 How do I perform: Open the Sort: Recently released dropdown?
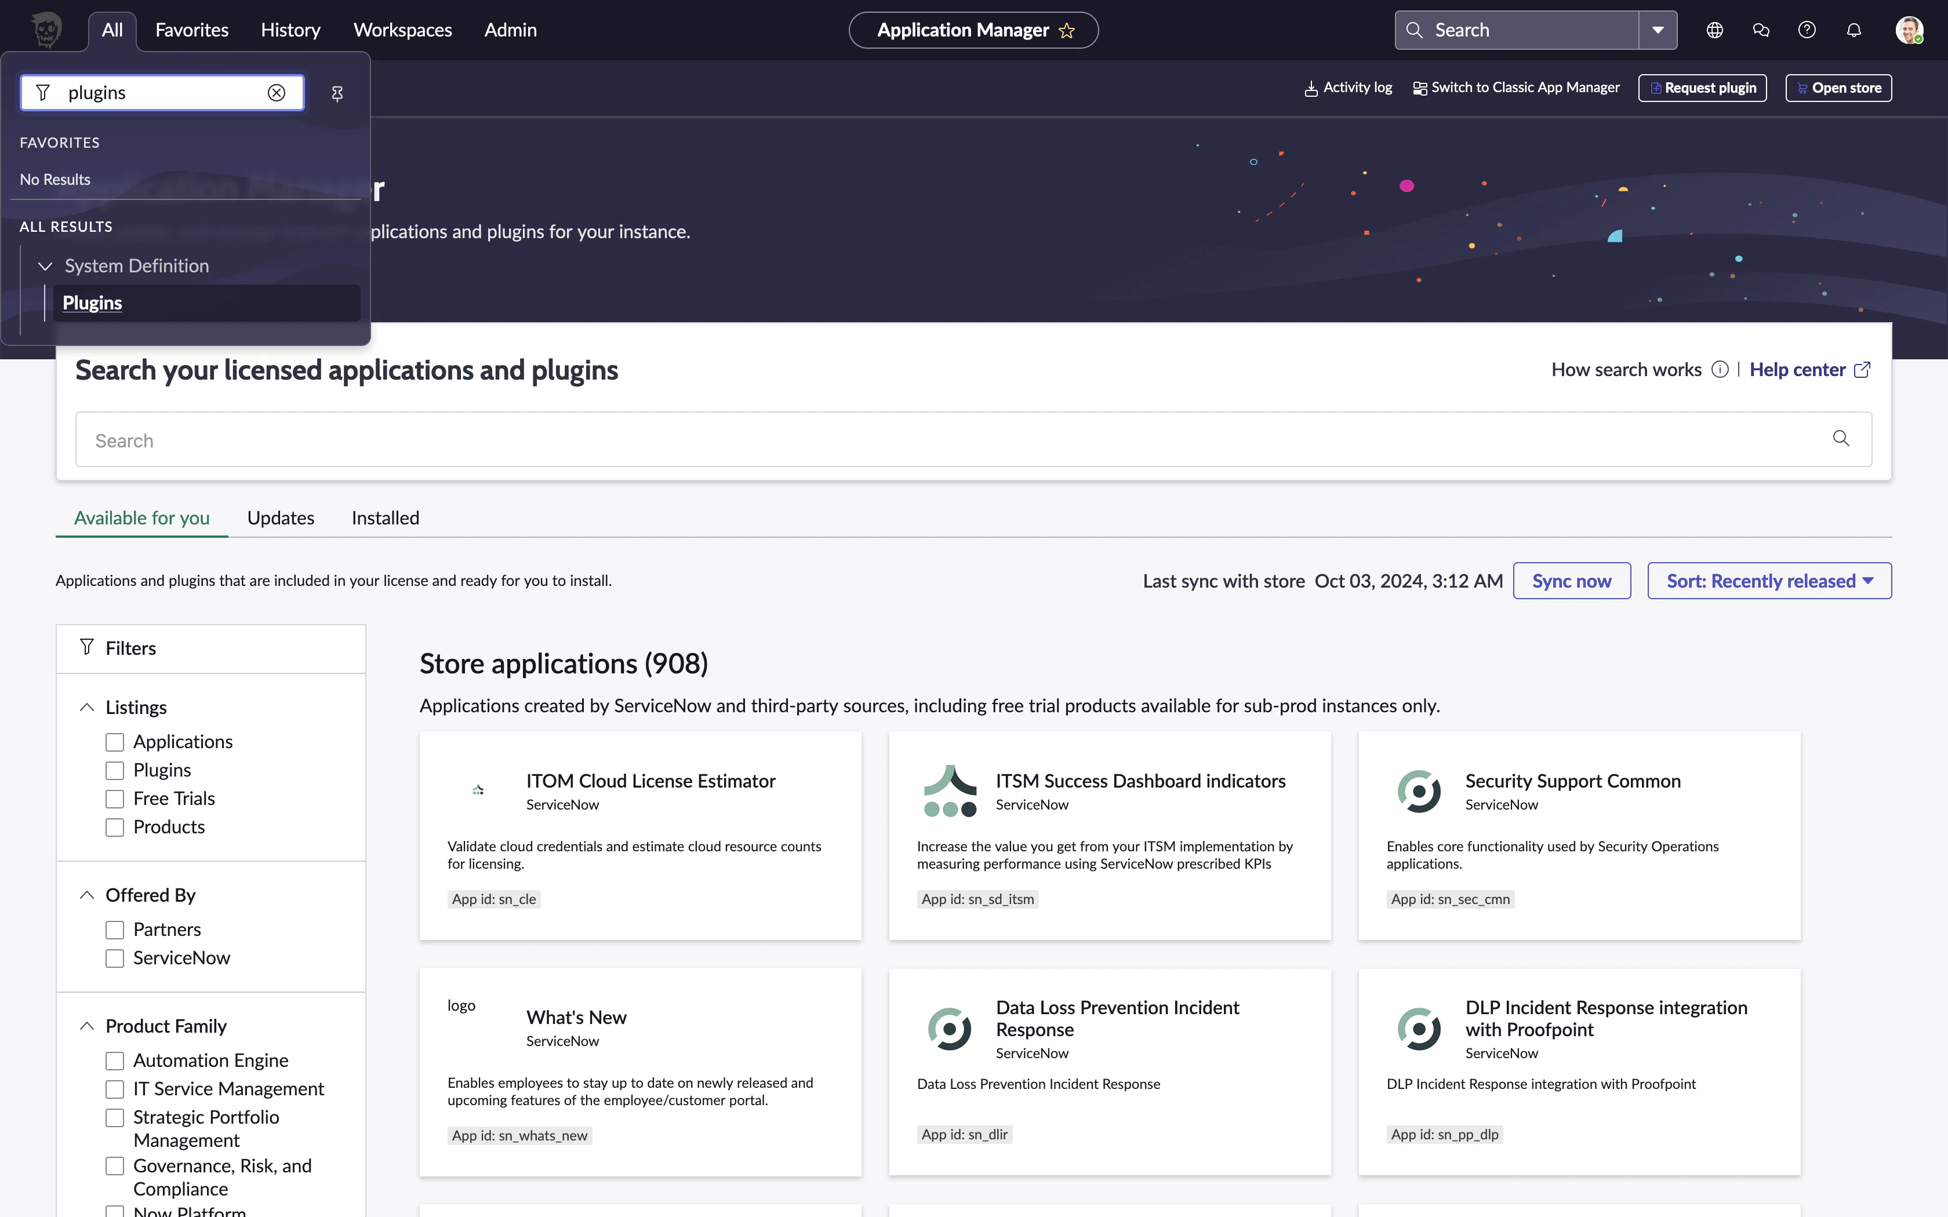(1769, 580)
